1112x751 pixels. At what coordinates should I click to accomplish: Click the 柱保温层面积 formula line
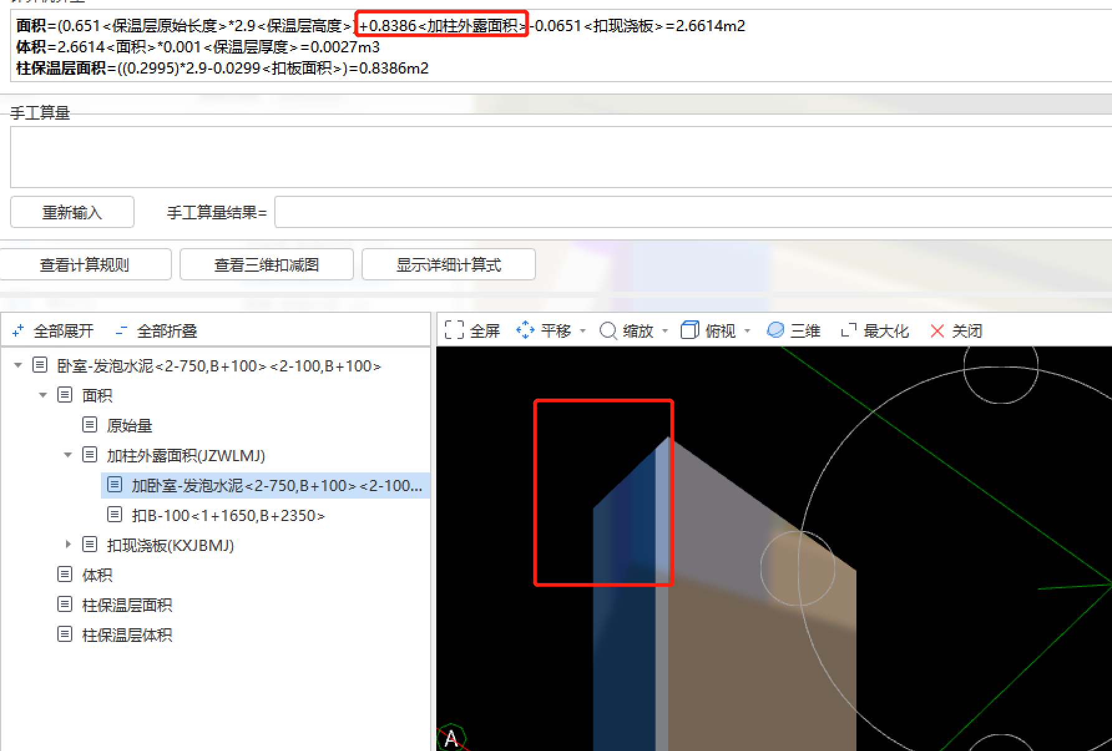[222, 69]
